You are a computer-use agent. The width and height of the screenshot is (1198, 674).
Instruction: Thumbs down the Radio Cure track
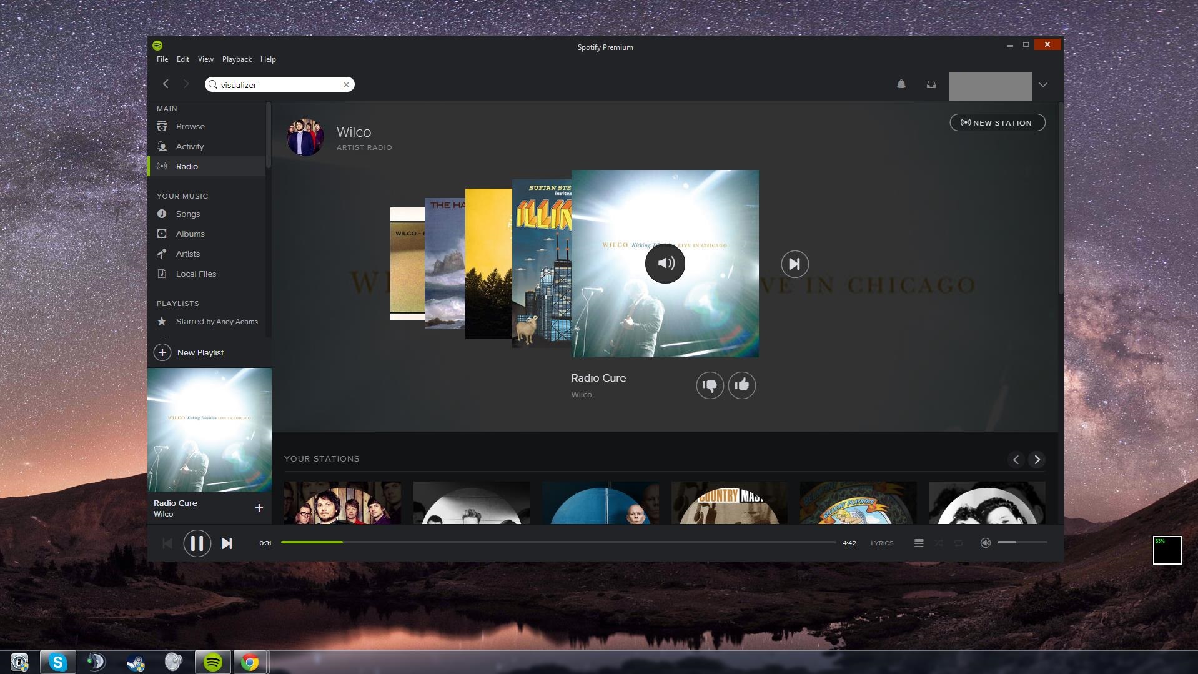pos(710,385)
